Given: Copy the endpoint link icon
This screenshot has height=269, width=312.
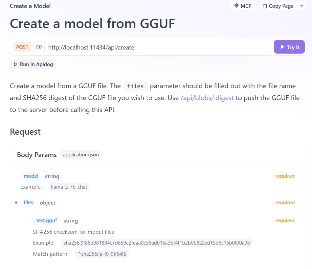Looking at the screenshot, I should click(39, 47).
